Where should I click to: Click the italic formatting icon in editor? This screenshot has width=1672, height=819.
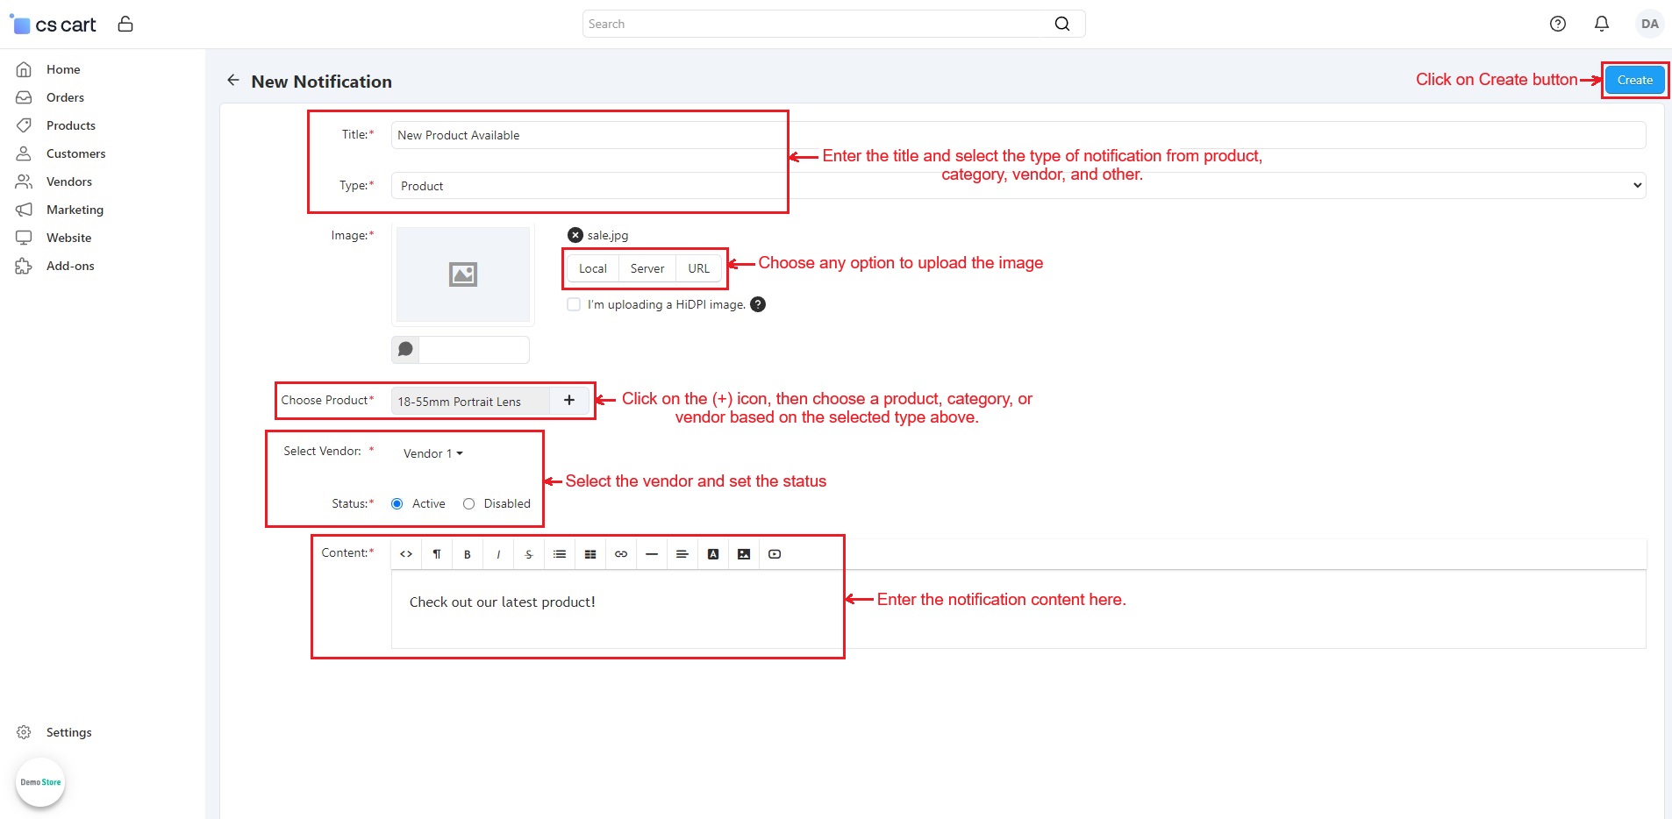(498, 554)
